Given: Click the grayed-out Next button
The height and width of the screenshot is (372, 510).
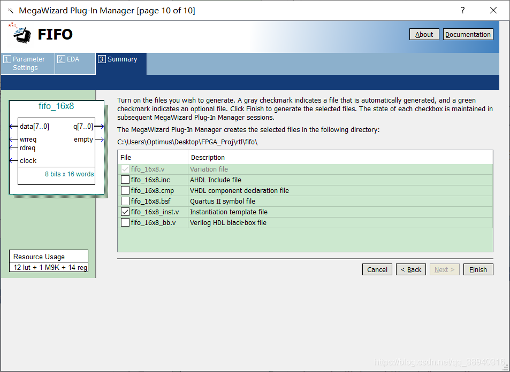Looking at the screenshot, I should click(x=444, y=269).
